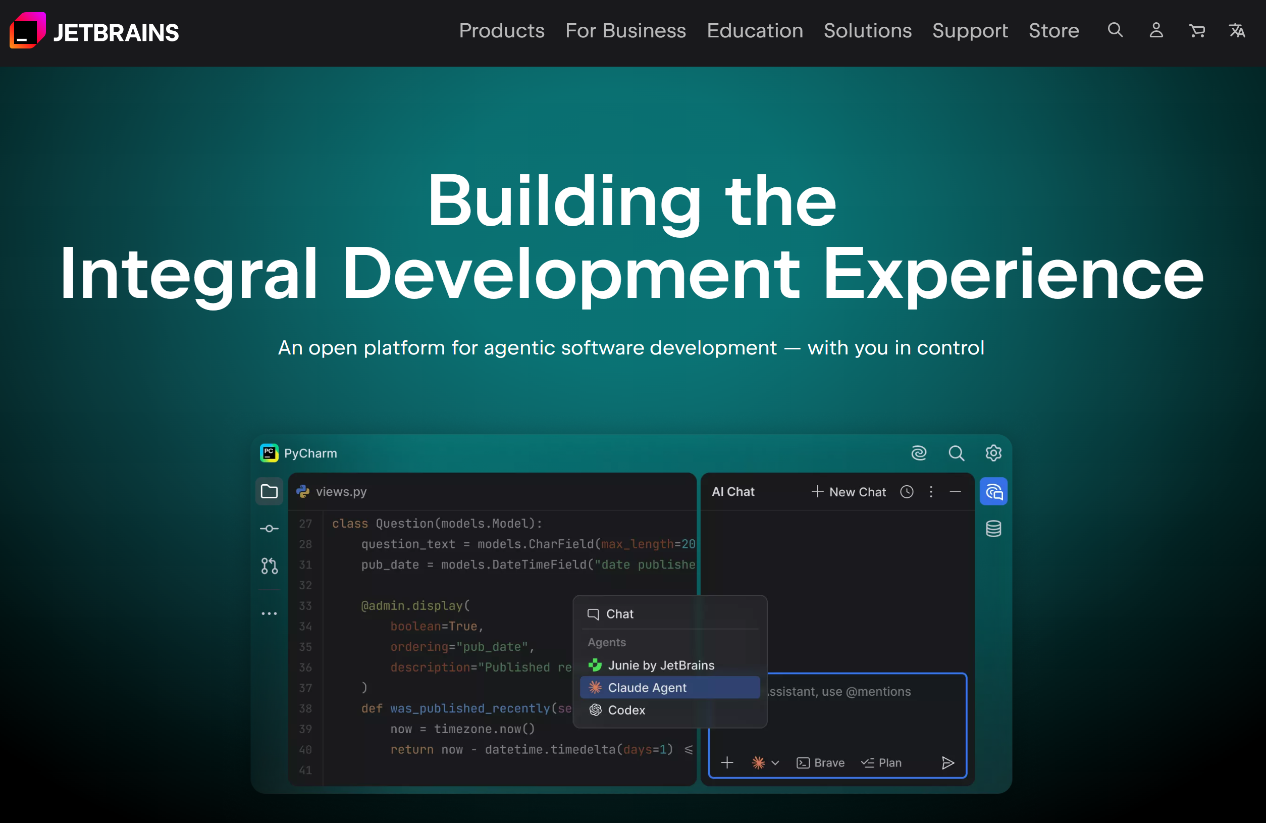Open the agent selector dropdown
This screenshot has height=823, width=1266.
point(765,762)
